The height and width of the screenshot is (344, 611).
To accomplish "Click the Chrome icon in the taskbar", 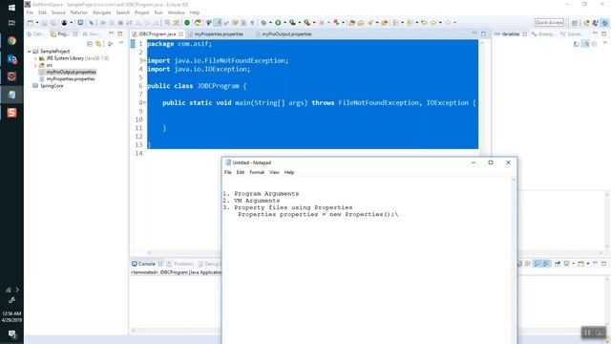I will coord(11,40).
